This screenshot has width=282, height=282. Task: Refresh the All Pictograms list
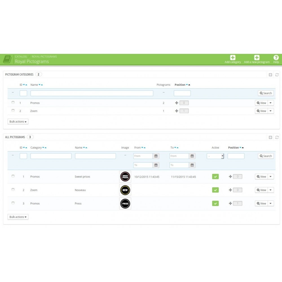277,137
